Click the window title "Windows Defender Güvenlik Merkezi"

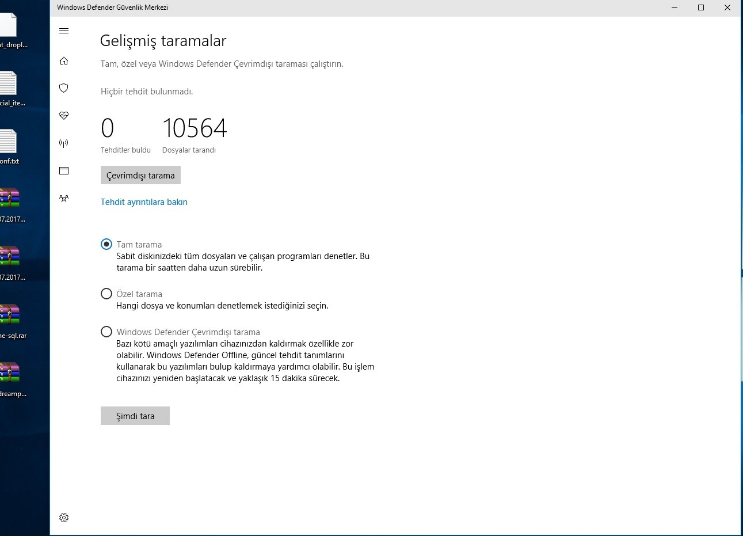[112, 8]
